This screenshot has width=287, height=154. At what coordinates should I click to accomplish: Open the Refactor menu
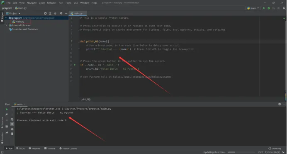tap(51, 3)
